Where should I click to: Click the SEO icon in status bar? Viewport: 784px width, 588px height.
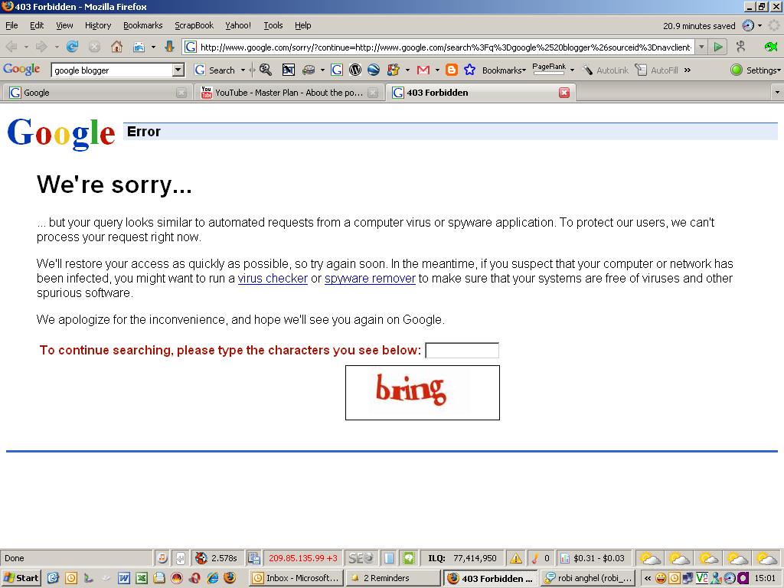pyautogui.click(x=361, y=557)
